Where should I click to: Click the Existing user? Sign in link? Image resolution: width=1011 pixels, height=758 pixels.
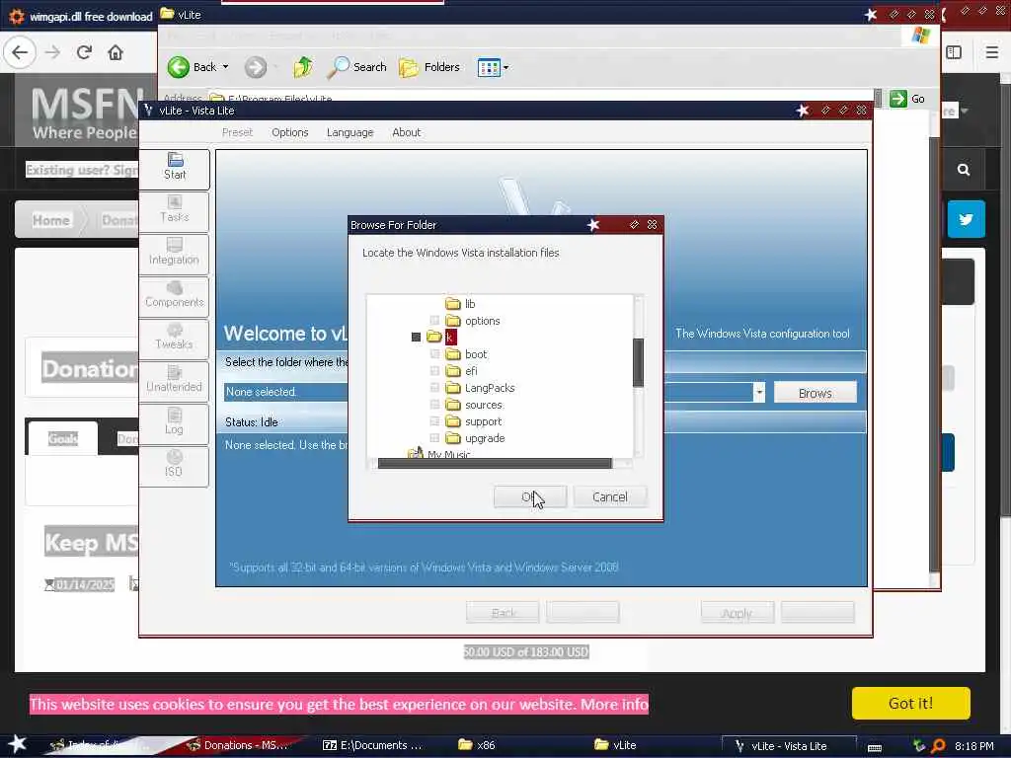pyautogui.click(x=82, y=170)
